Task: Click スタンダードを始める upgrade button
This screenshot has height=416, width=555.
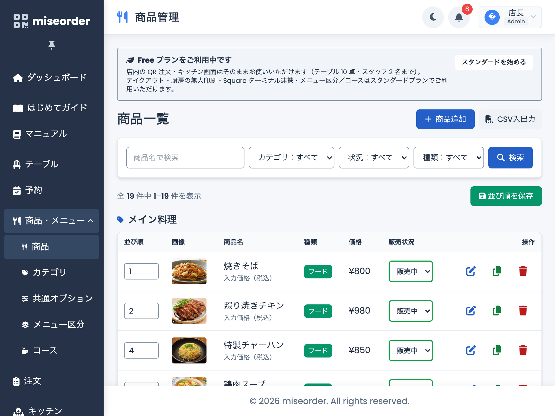Action: click(x=494, y=62)
